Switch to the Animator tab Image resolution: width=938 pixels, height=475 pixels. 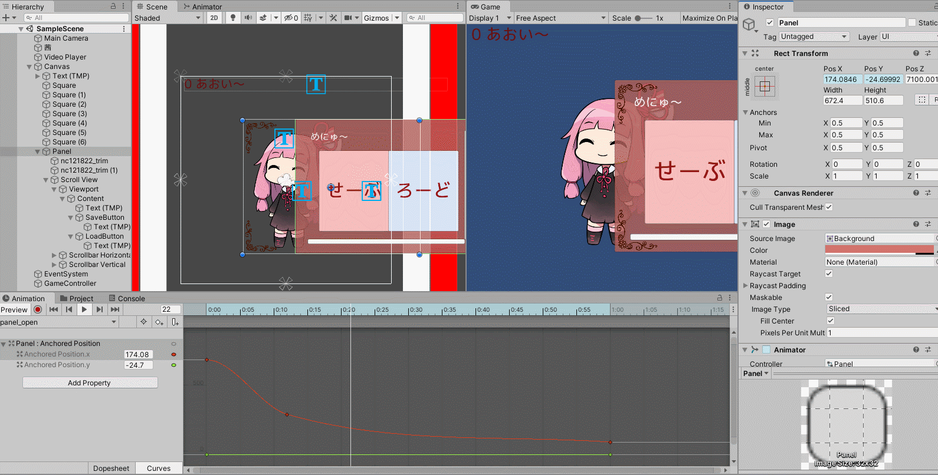[x=202, y=6]
